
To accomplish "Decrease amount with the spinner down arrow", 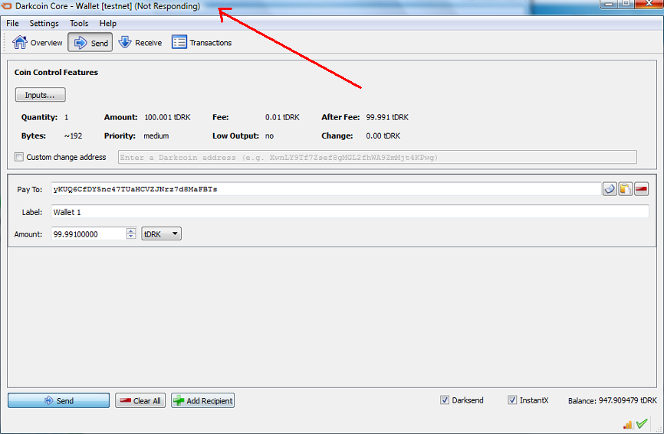I will pos(131,237).
